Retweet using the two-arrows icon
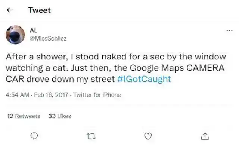The width and height of the screenshot is (239, 145). pyautogui.click(x=91, y=136)
